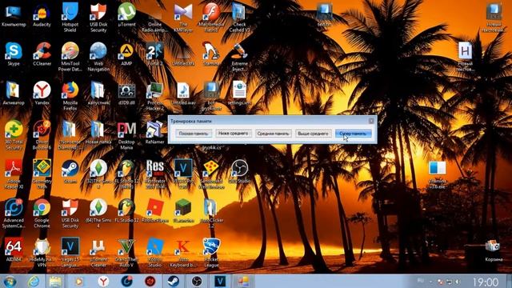512x288 pixels.
Task: Switch to OBS Studio in taskbar
Action: click(197, 282)
